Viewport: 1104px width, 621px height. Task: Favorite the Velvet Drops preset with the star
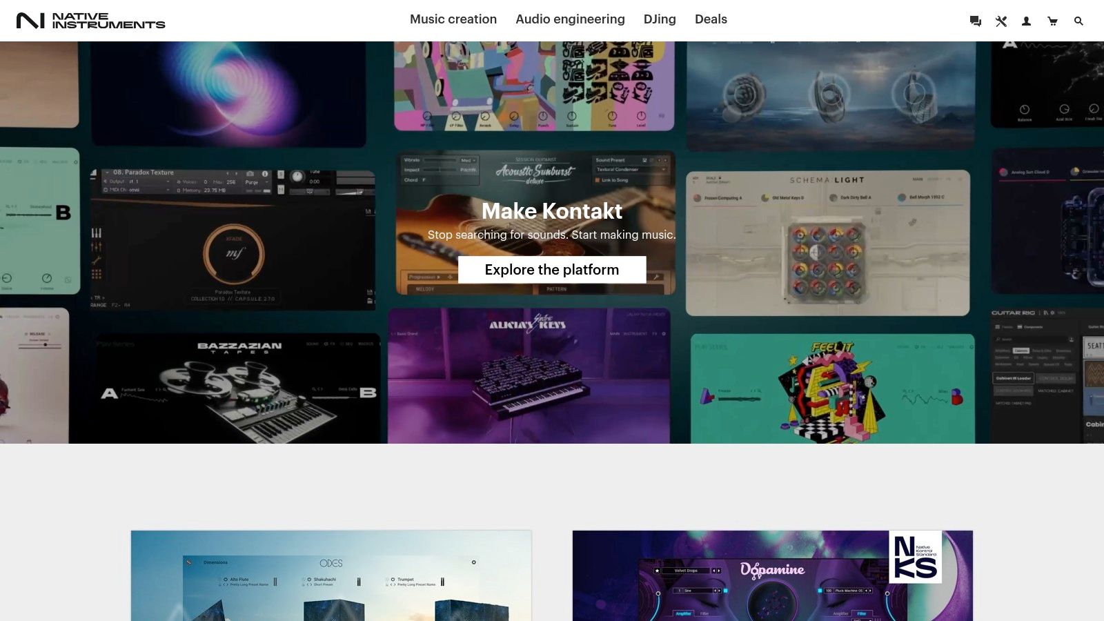(x=657, y=571)
